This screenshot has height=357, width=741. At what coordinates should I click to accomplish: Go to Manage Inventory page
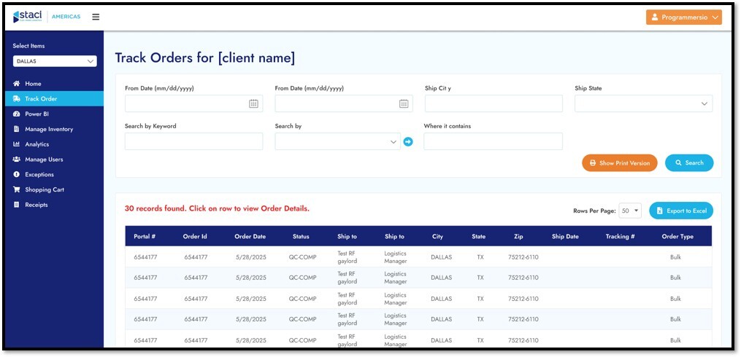48,129
